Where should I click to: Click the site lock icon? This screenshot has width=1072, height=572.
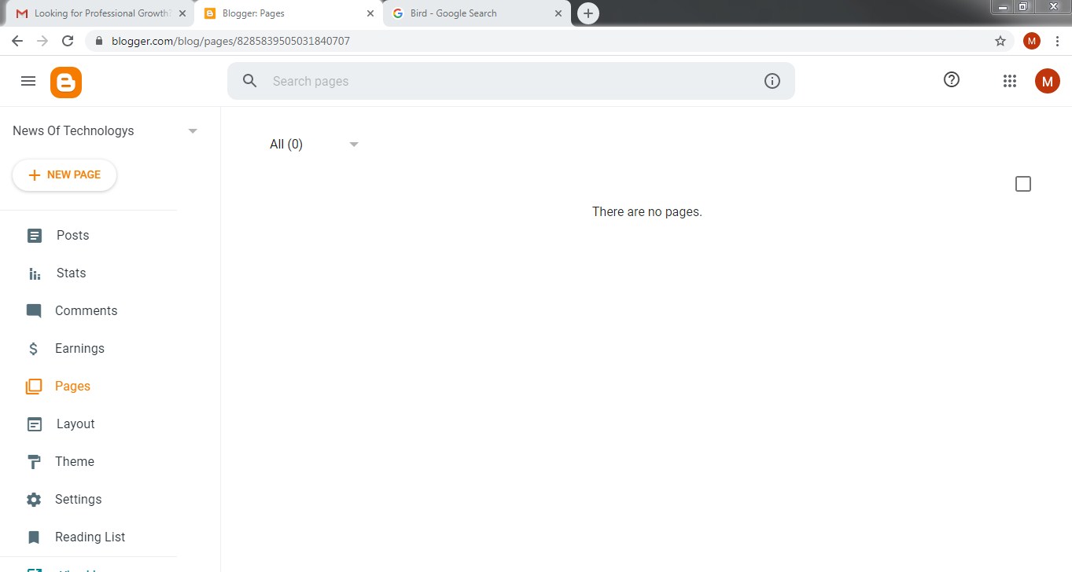(99, 41)
